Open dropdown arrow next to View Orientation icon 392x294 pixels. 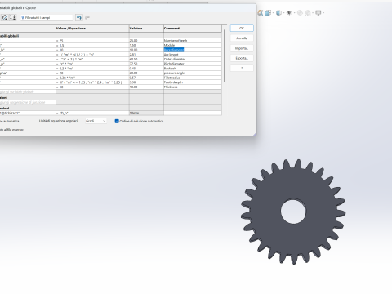coord(273,13)
